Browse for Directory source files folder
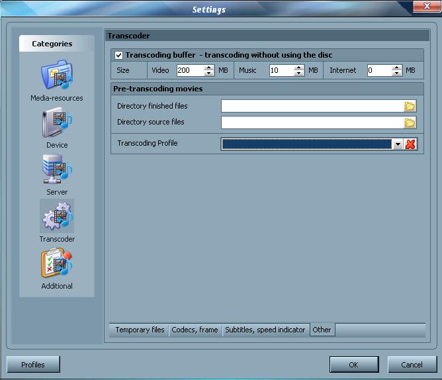442x380 pixels. point(410,122)
